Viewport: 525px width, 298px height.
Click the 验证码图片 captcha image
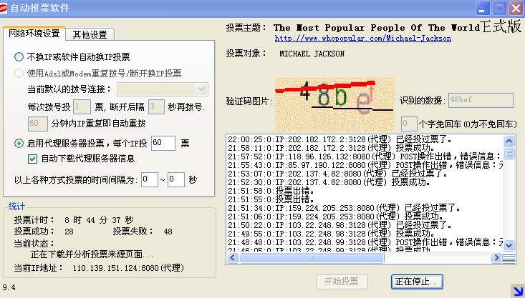[334, 104]
